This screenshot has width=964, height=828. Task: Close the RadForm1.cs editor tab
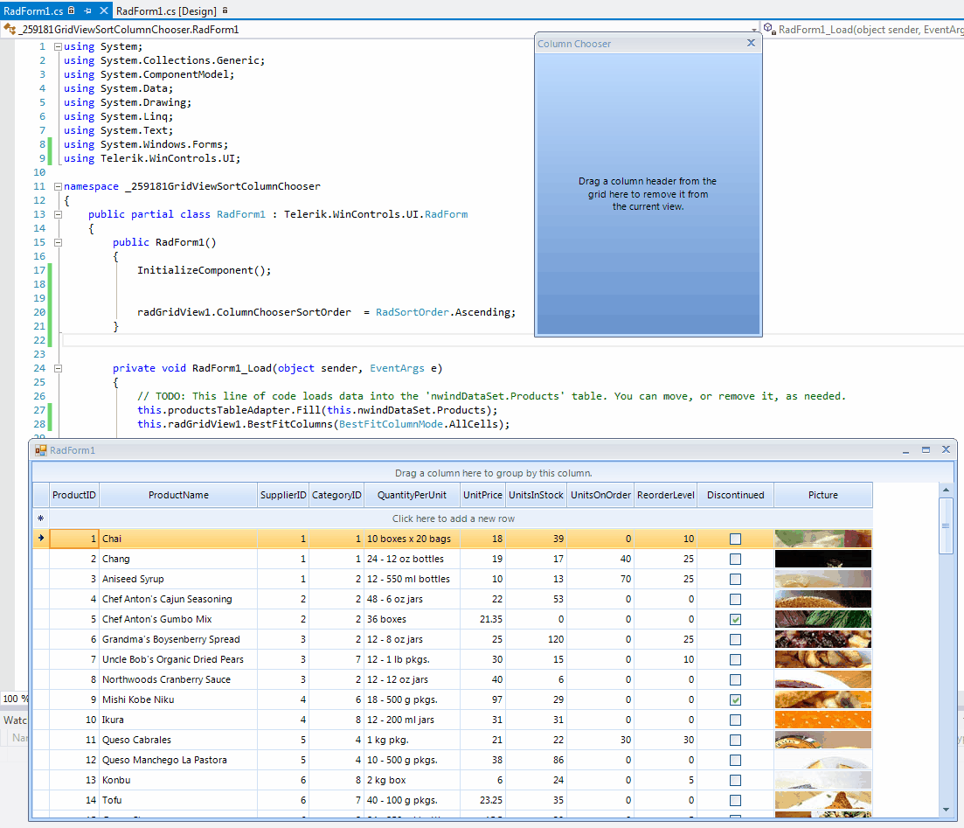pyautogui.click(x=104, y=10)
